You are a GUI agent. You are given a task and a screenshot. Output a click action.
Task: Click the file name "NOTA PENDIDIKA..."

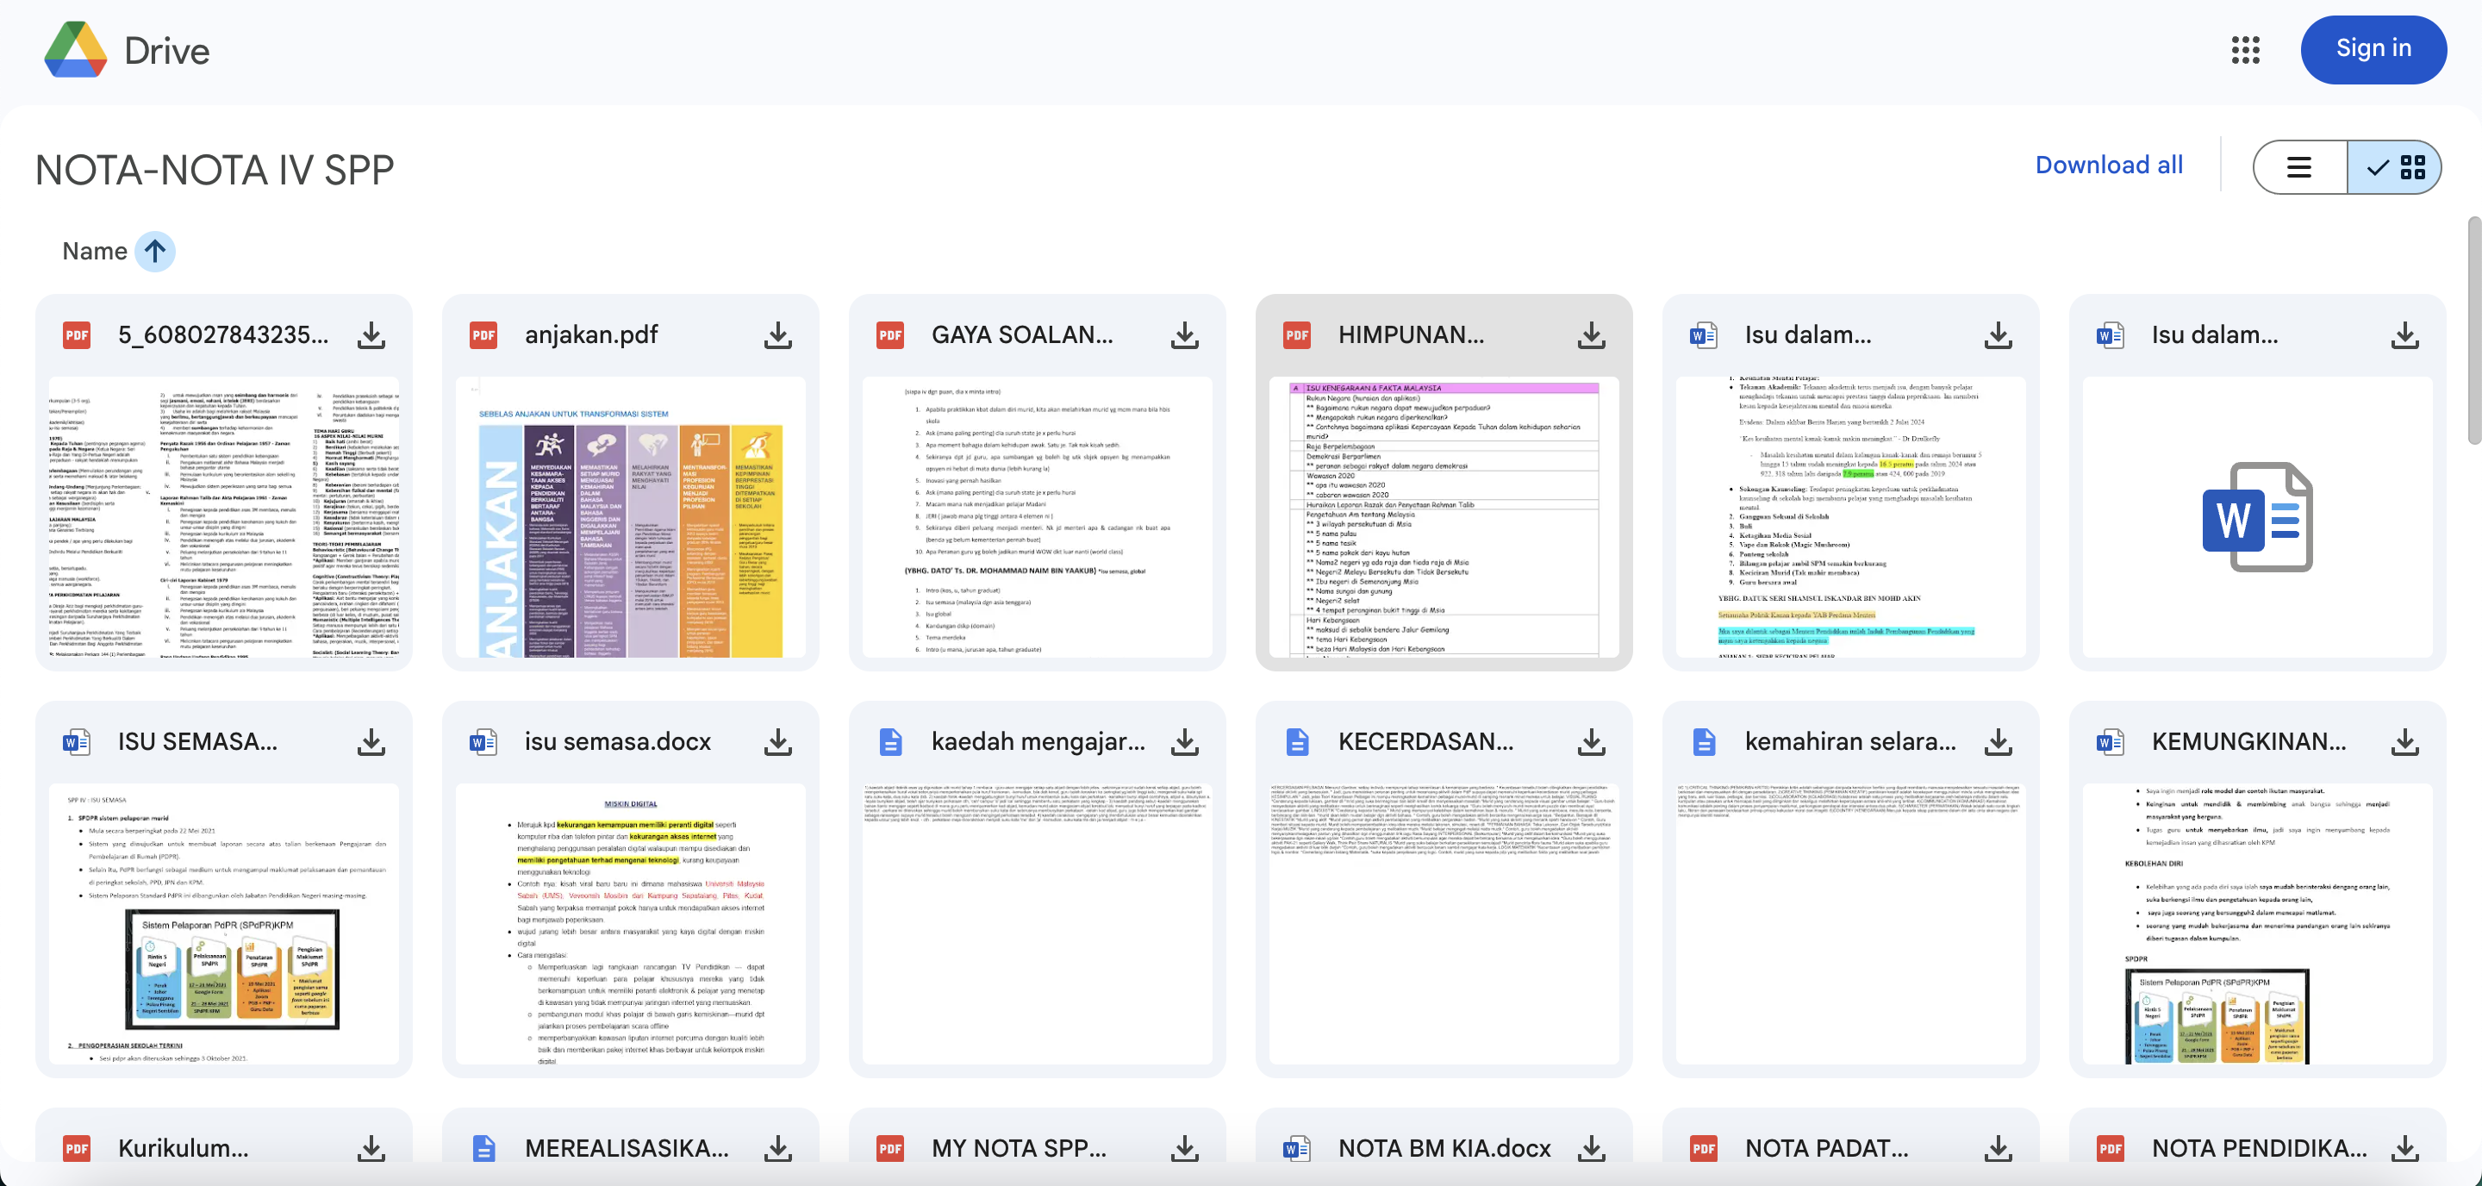(2259, 1148)
